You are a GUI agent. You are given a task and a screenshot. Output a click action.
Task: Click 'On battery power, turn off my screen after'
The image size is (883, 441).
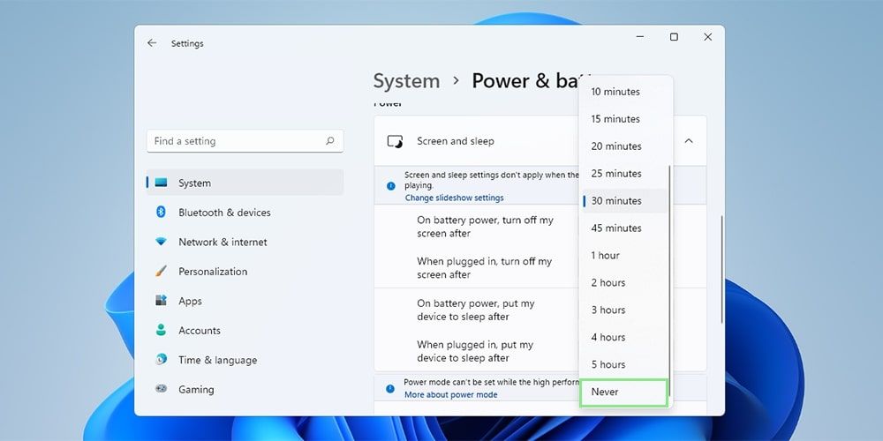coord(485,227)
